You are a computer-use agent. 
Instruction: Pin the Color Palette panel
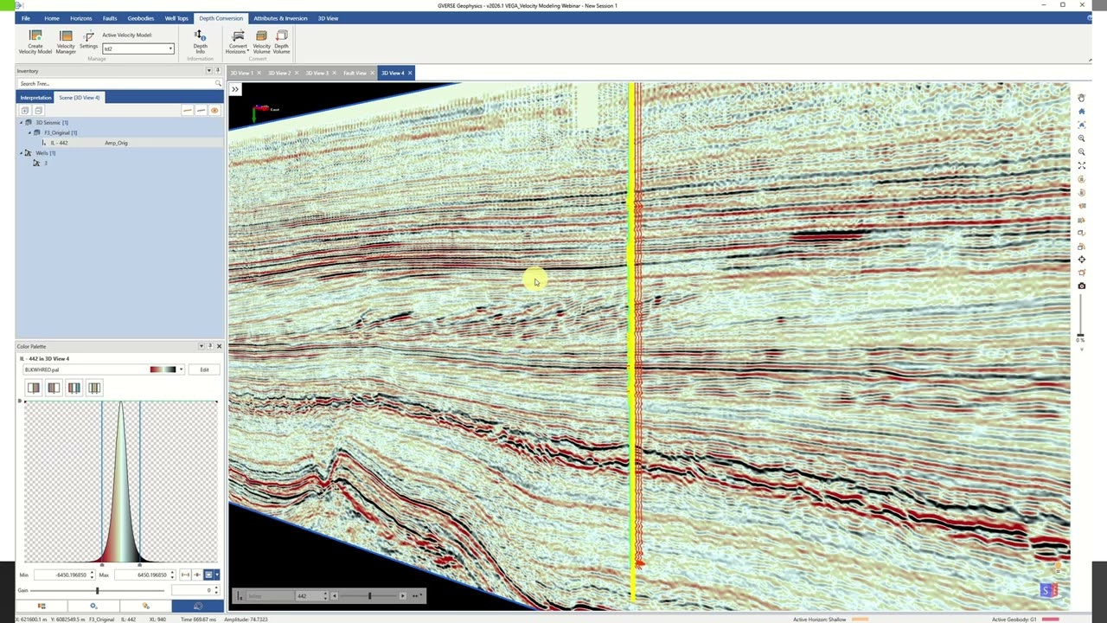pos(209,346)
